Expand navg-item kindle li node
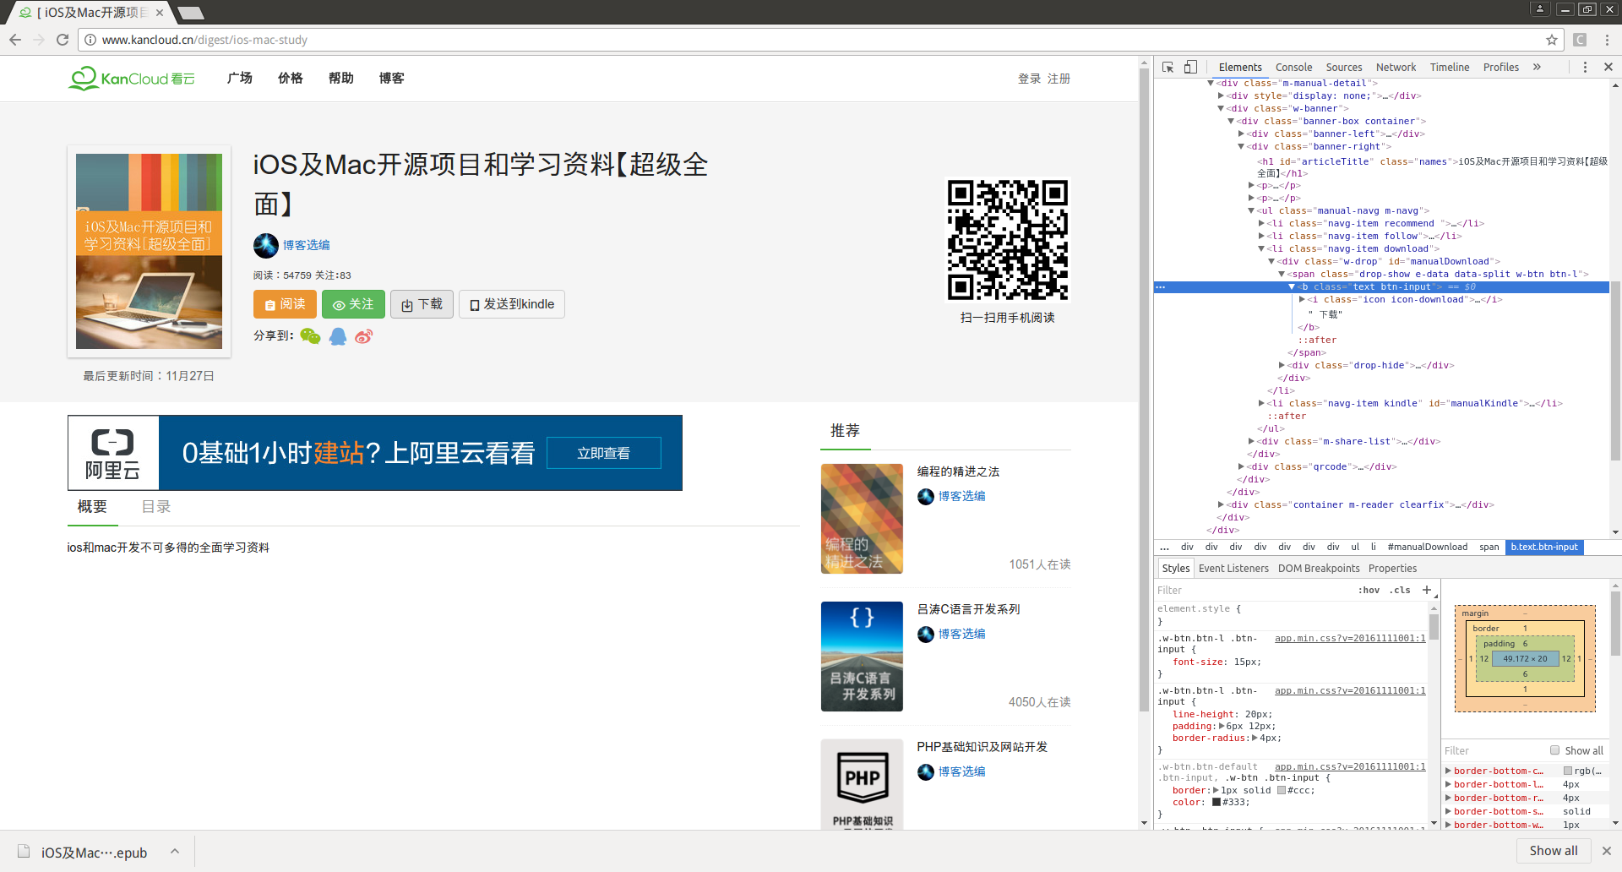The width and height of the screenshot is (1622, 872). click(x=1261, y=403)
